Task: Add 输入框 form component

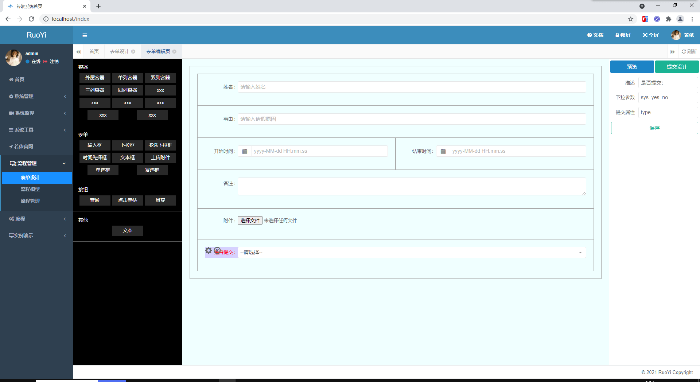Action: pos(95,145)
